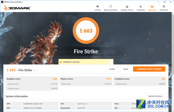This screenshot has height=112, width=174.
Task: Go to the Home section
Action: (x=98, y=8)
